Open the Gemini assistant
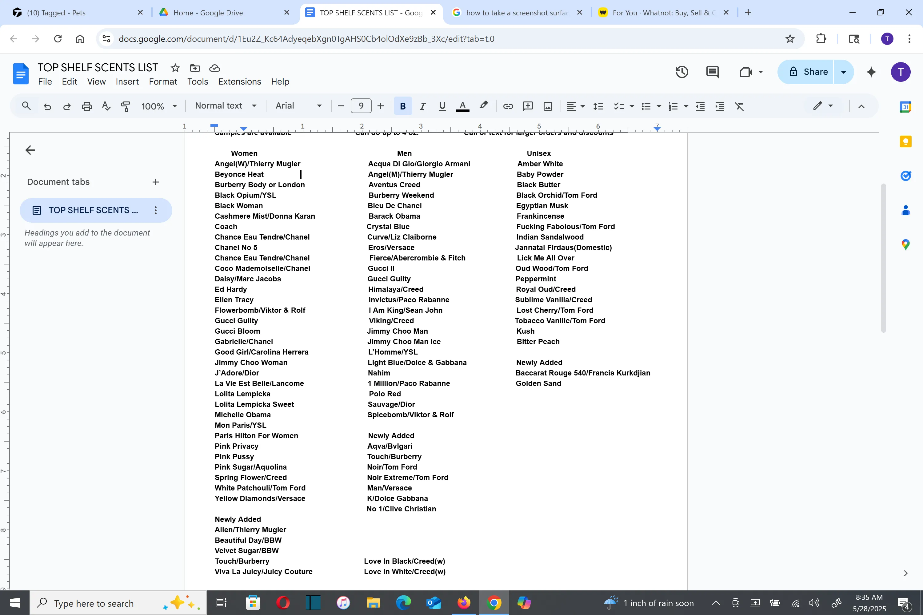The height and width of the screenshot is (615, 923). tap(871, 72)
